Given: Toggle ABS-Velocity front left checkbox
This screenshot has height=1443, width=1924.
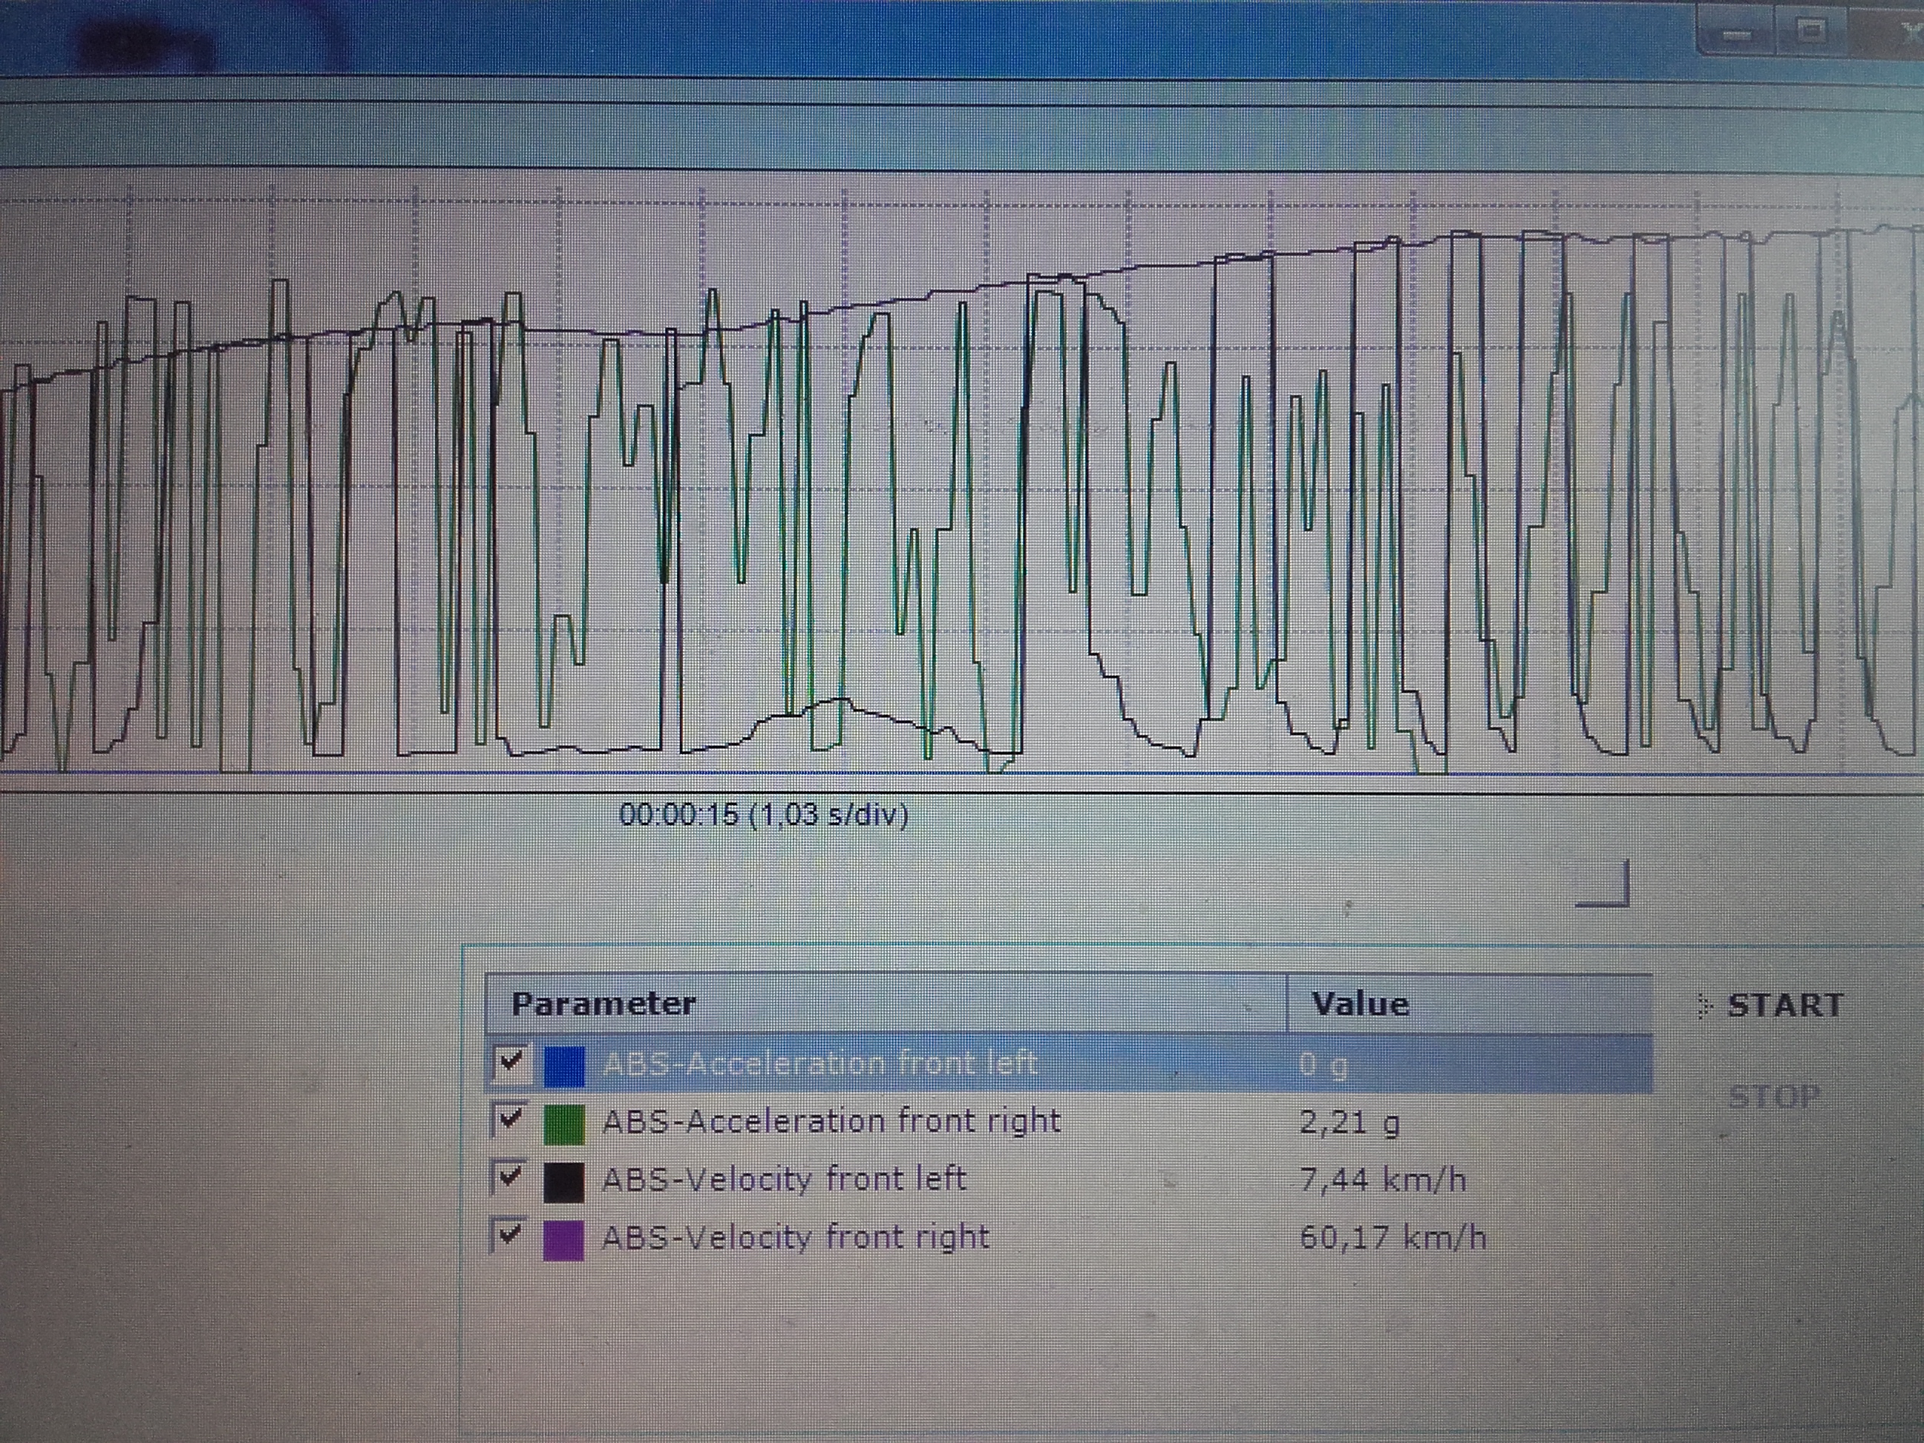Looking at the screenshot, I should (508, 1179).
